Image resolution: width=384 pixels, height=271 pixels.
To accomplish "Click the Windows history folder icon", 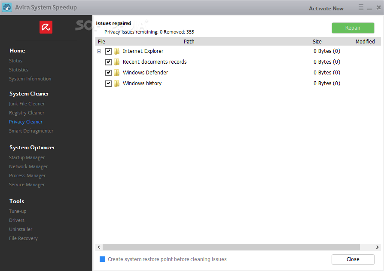I will coord(117,83).
